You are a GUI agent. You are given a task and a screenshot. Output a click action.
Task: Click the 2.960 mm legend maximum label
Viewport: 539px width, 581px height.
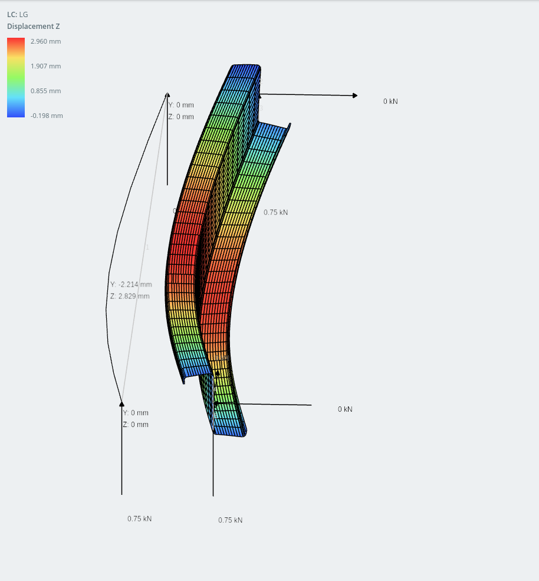pyautogui.click(x=45, y=41)
